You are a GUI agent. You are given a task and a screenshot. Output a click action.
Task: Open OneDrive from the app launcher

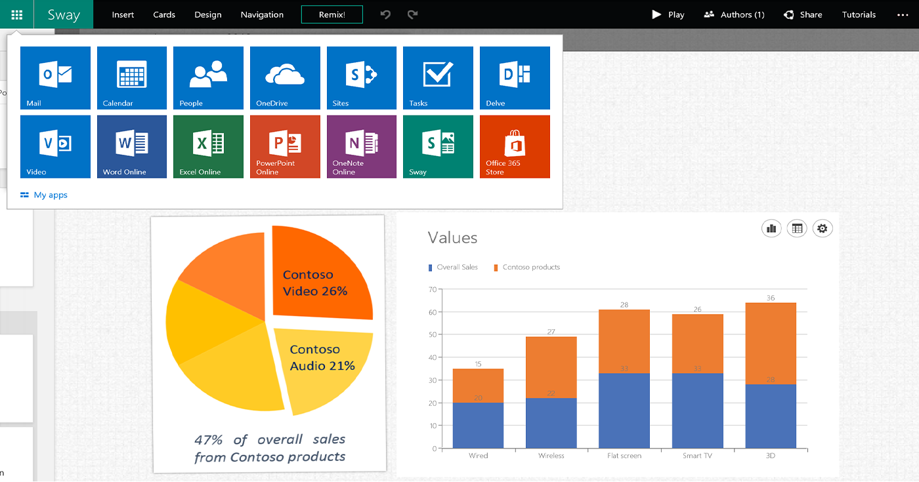(x=285, y=77)
